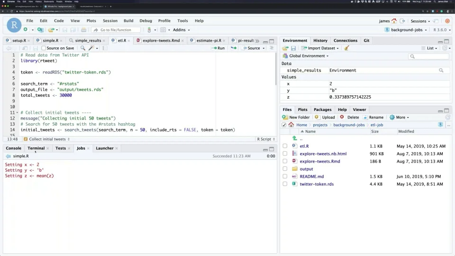Click the version control Git icon
Viewport: 455px width, 256px height.
pyautogui.click(x=149, y=29)
